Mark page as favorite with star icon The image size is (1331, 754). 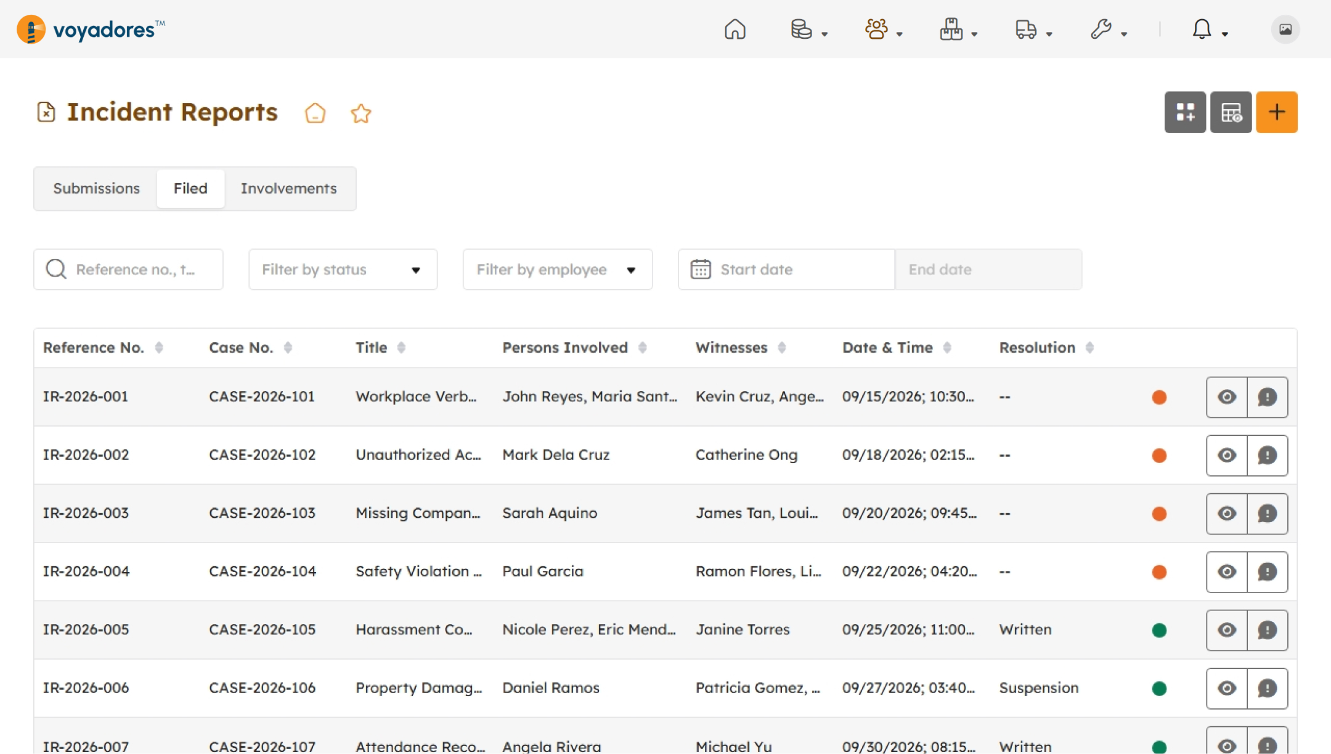point(361,113)
